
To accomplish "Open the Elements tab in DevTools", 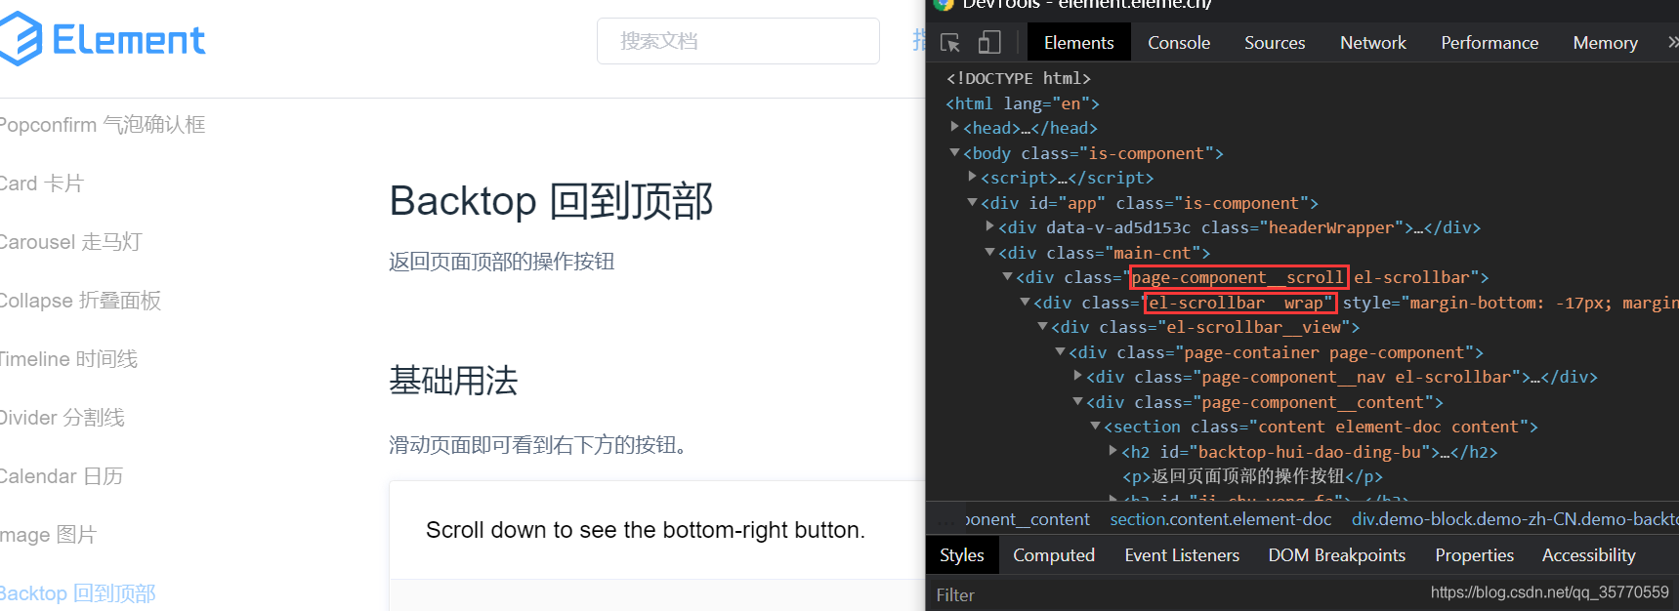I will [x=1078, y=43].
